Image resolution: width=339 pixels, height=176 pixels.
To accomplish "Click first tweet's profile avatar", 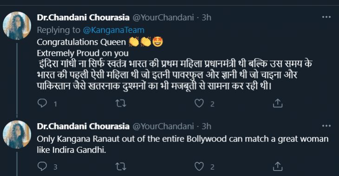I will (17, 26).
